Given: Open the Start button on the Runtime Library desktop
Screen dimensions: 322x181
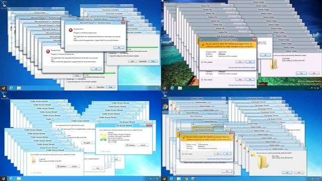Looking at the screenshot, I should click(4, 88).
